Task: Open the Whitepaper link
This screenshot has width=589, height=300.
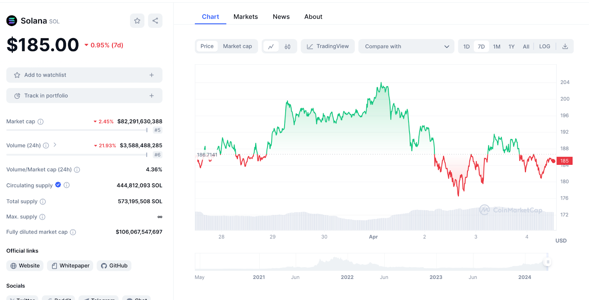Action: click(70, 265)
